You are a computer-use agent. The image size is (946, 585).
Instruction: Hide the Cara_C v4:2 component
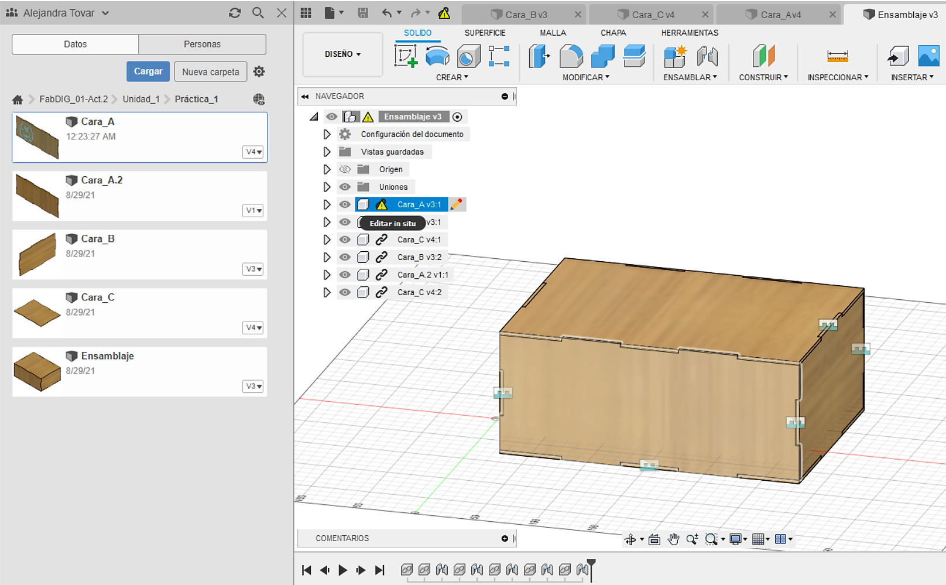pyautogui.click(x=345, y=292)
